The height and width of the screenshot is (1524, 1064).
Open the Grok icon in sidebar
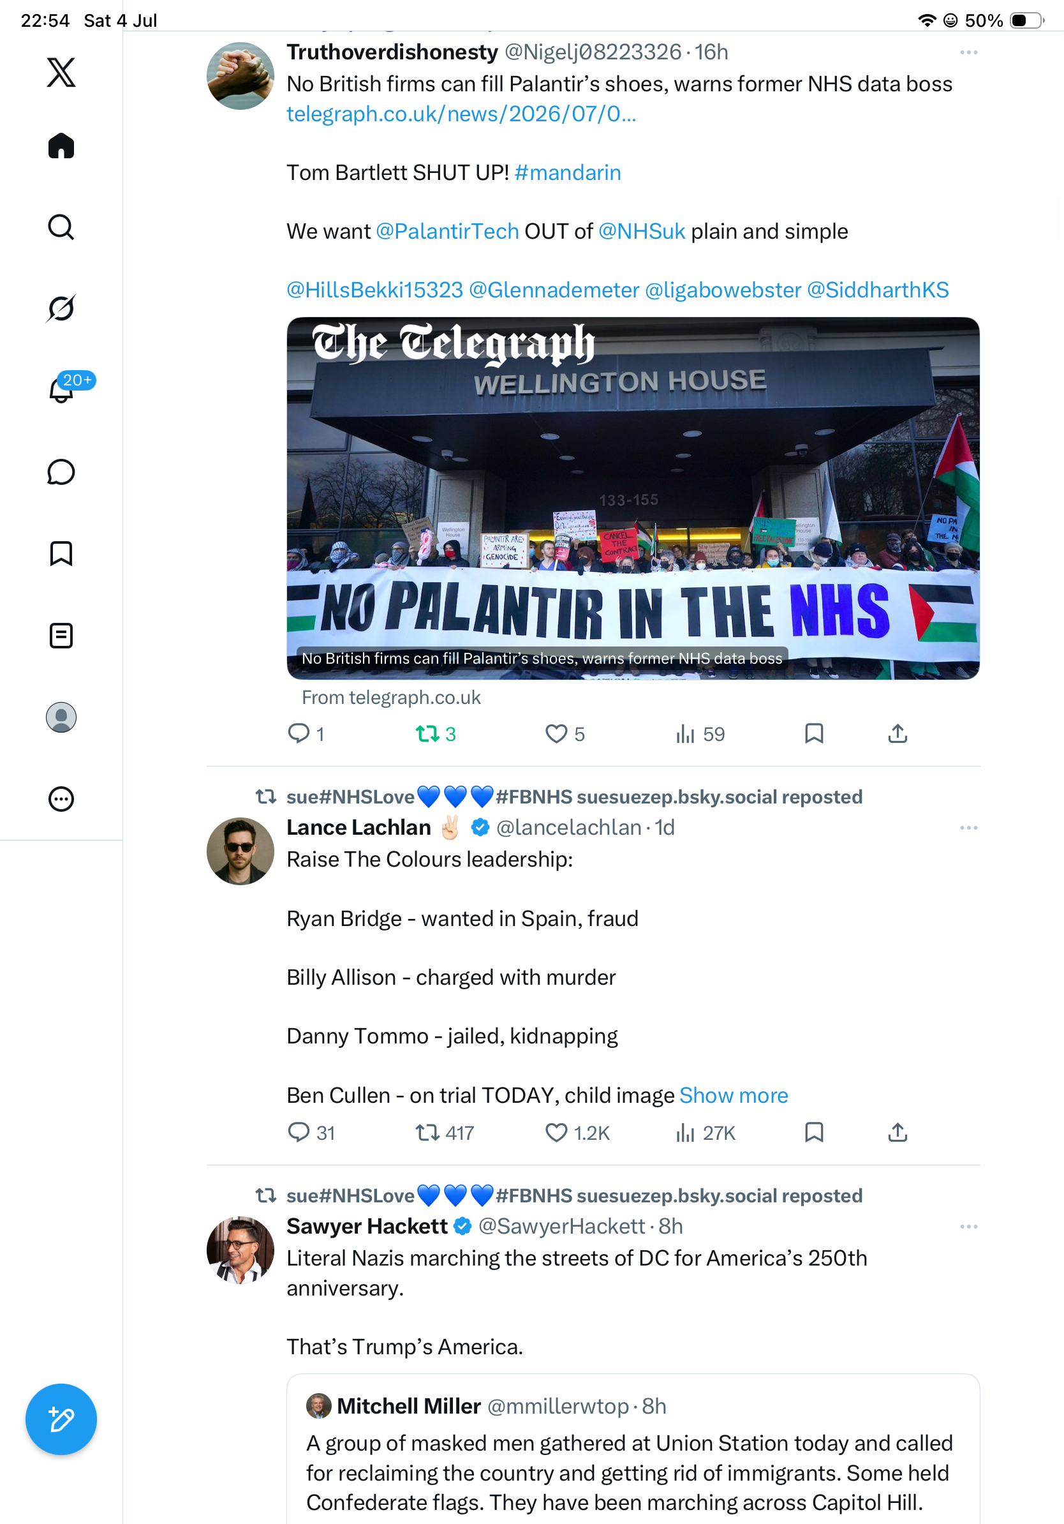click(x=61, y=308)
